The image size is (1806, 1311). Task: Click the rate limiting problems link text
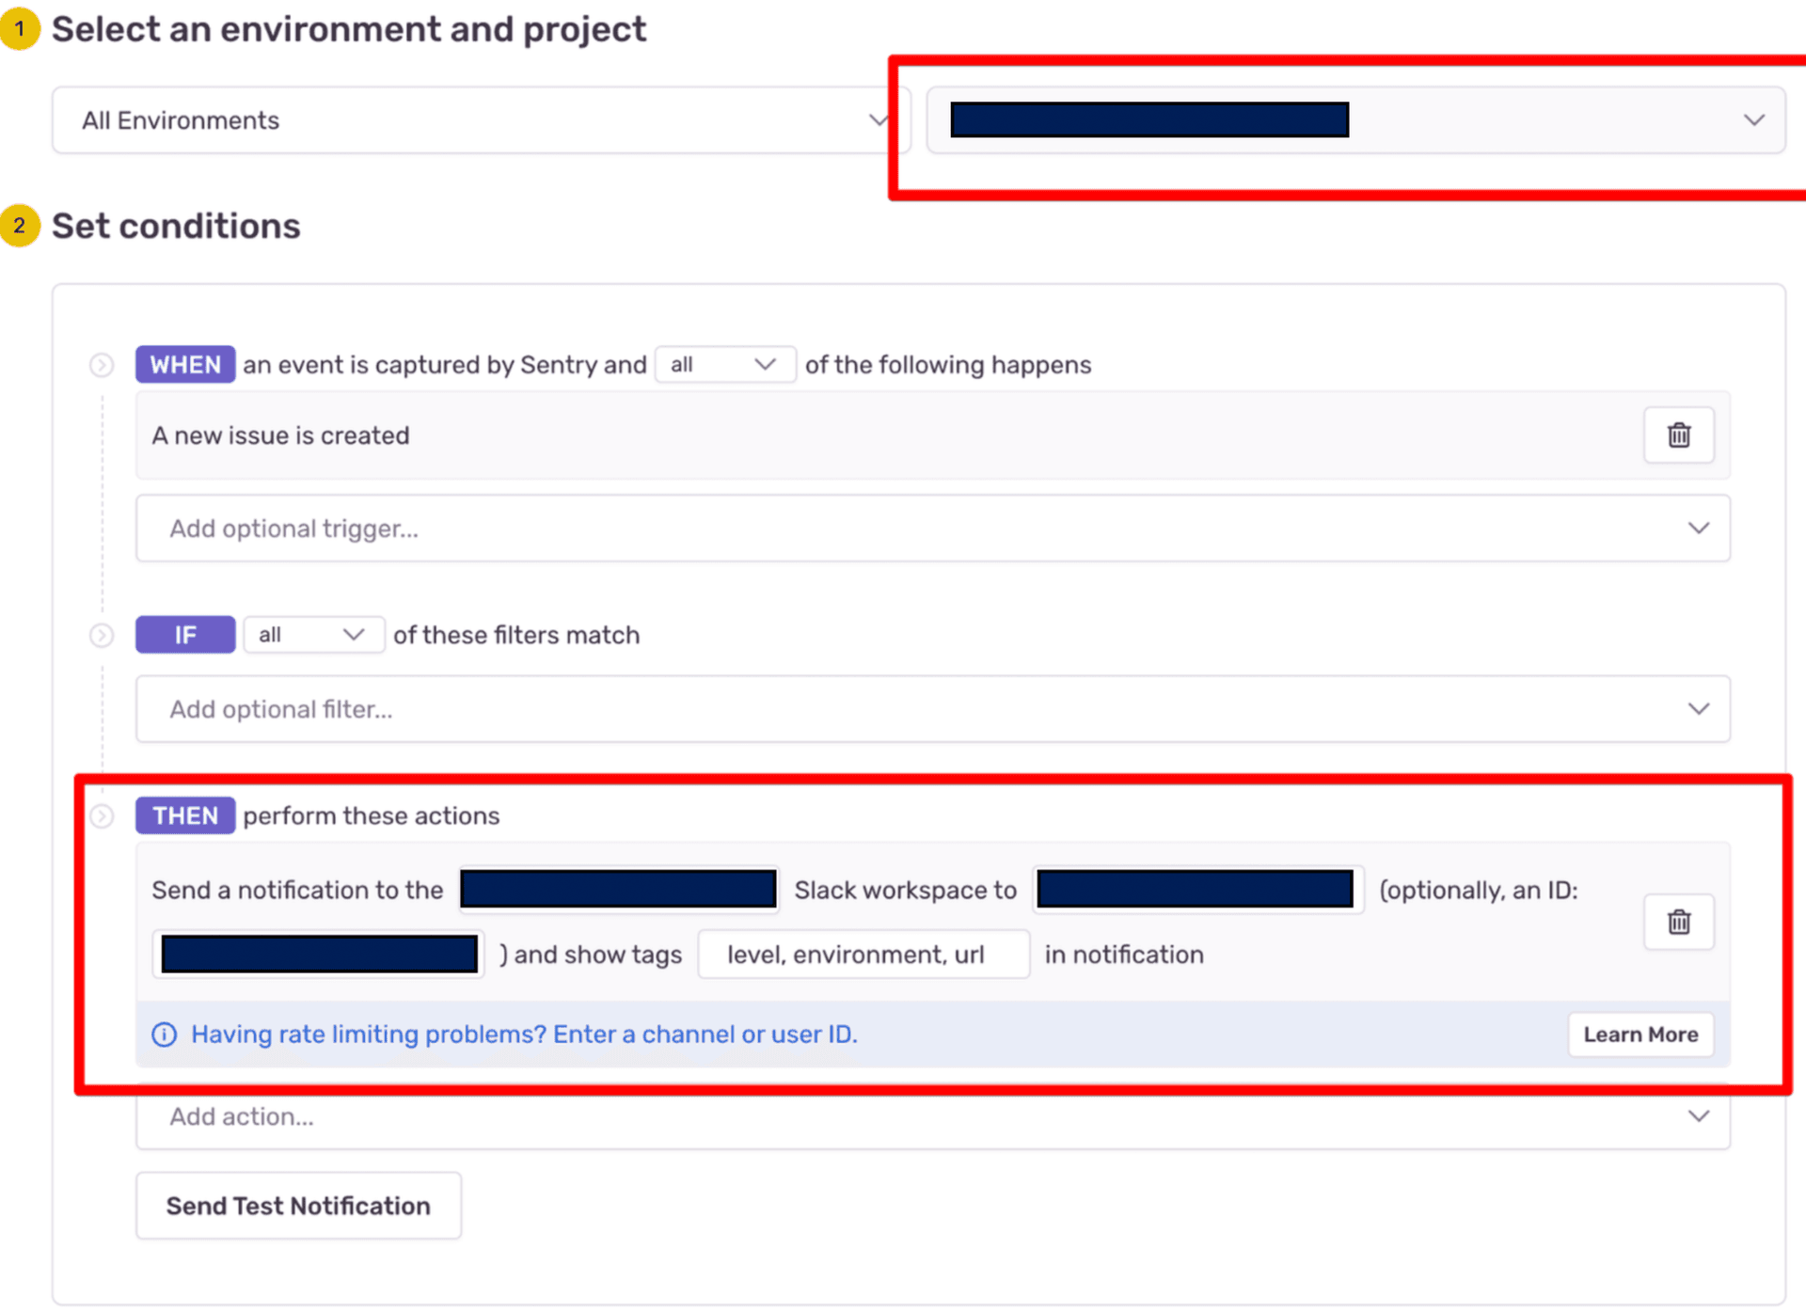tap(524, 1035)
